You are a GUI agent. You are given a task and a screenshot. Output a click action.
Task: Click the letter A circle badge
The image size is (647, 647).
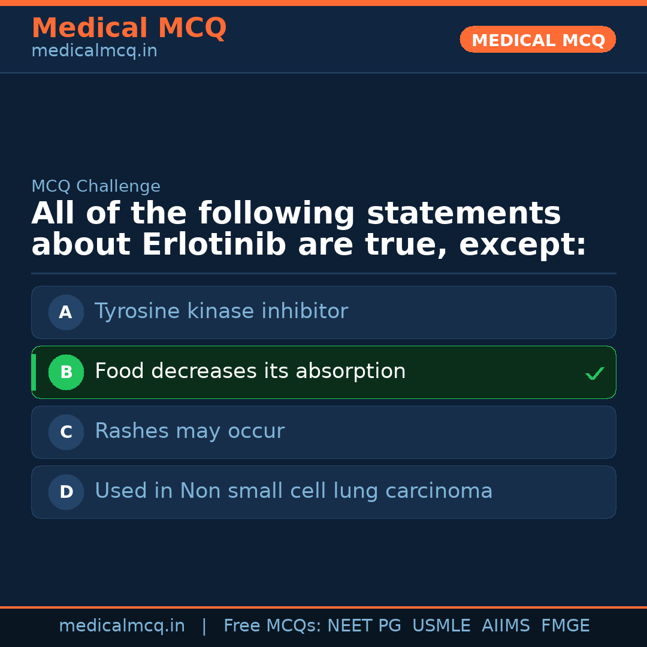click(66, 312)
